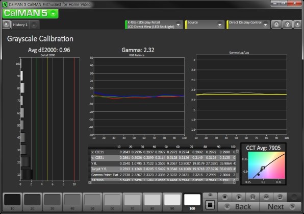
Task: Select the 50 percent gray swatch
Action: pos(92,202)
